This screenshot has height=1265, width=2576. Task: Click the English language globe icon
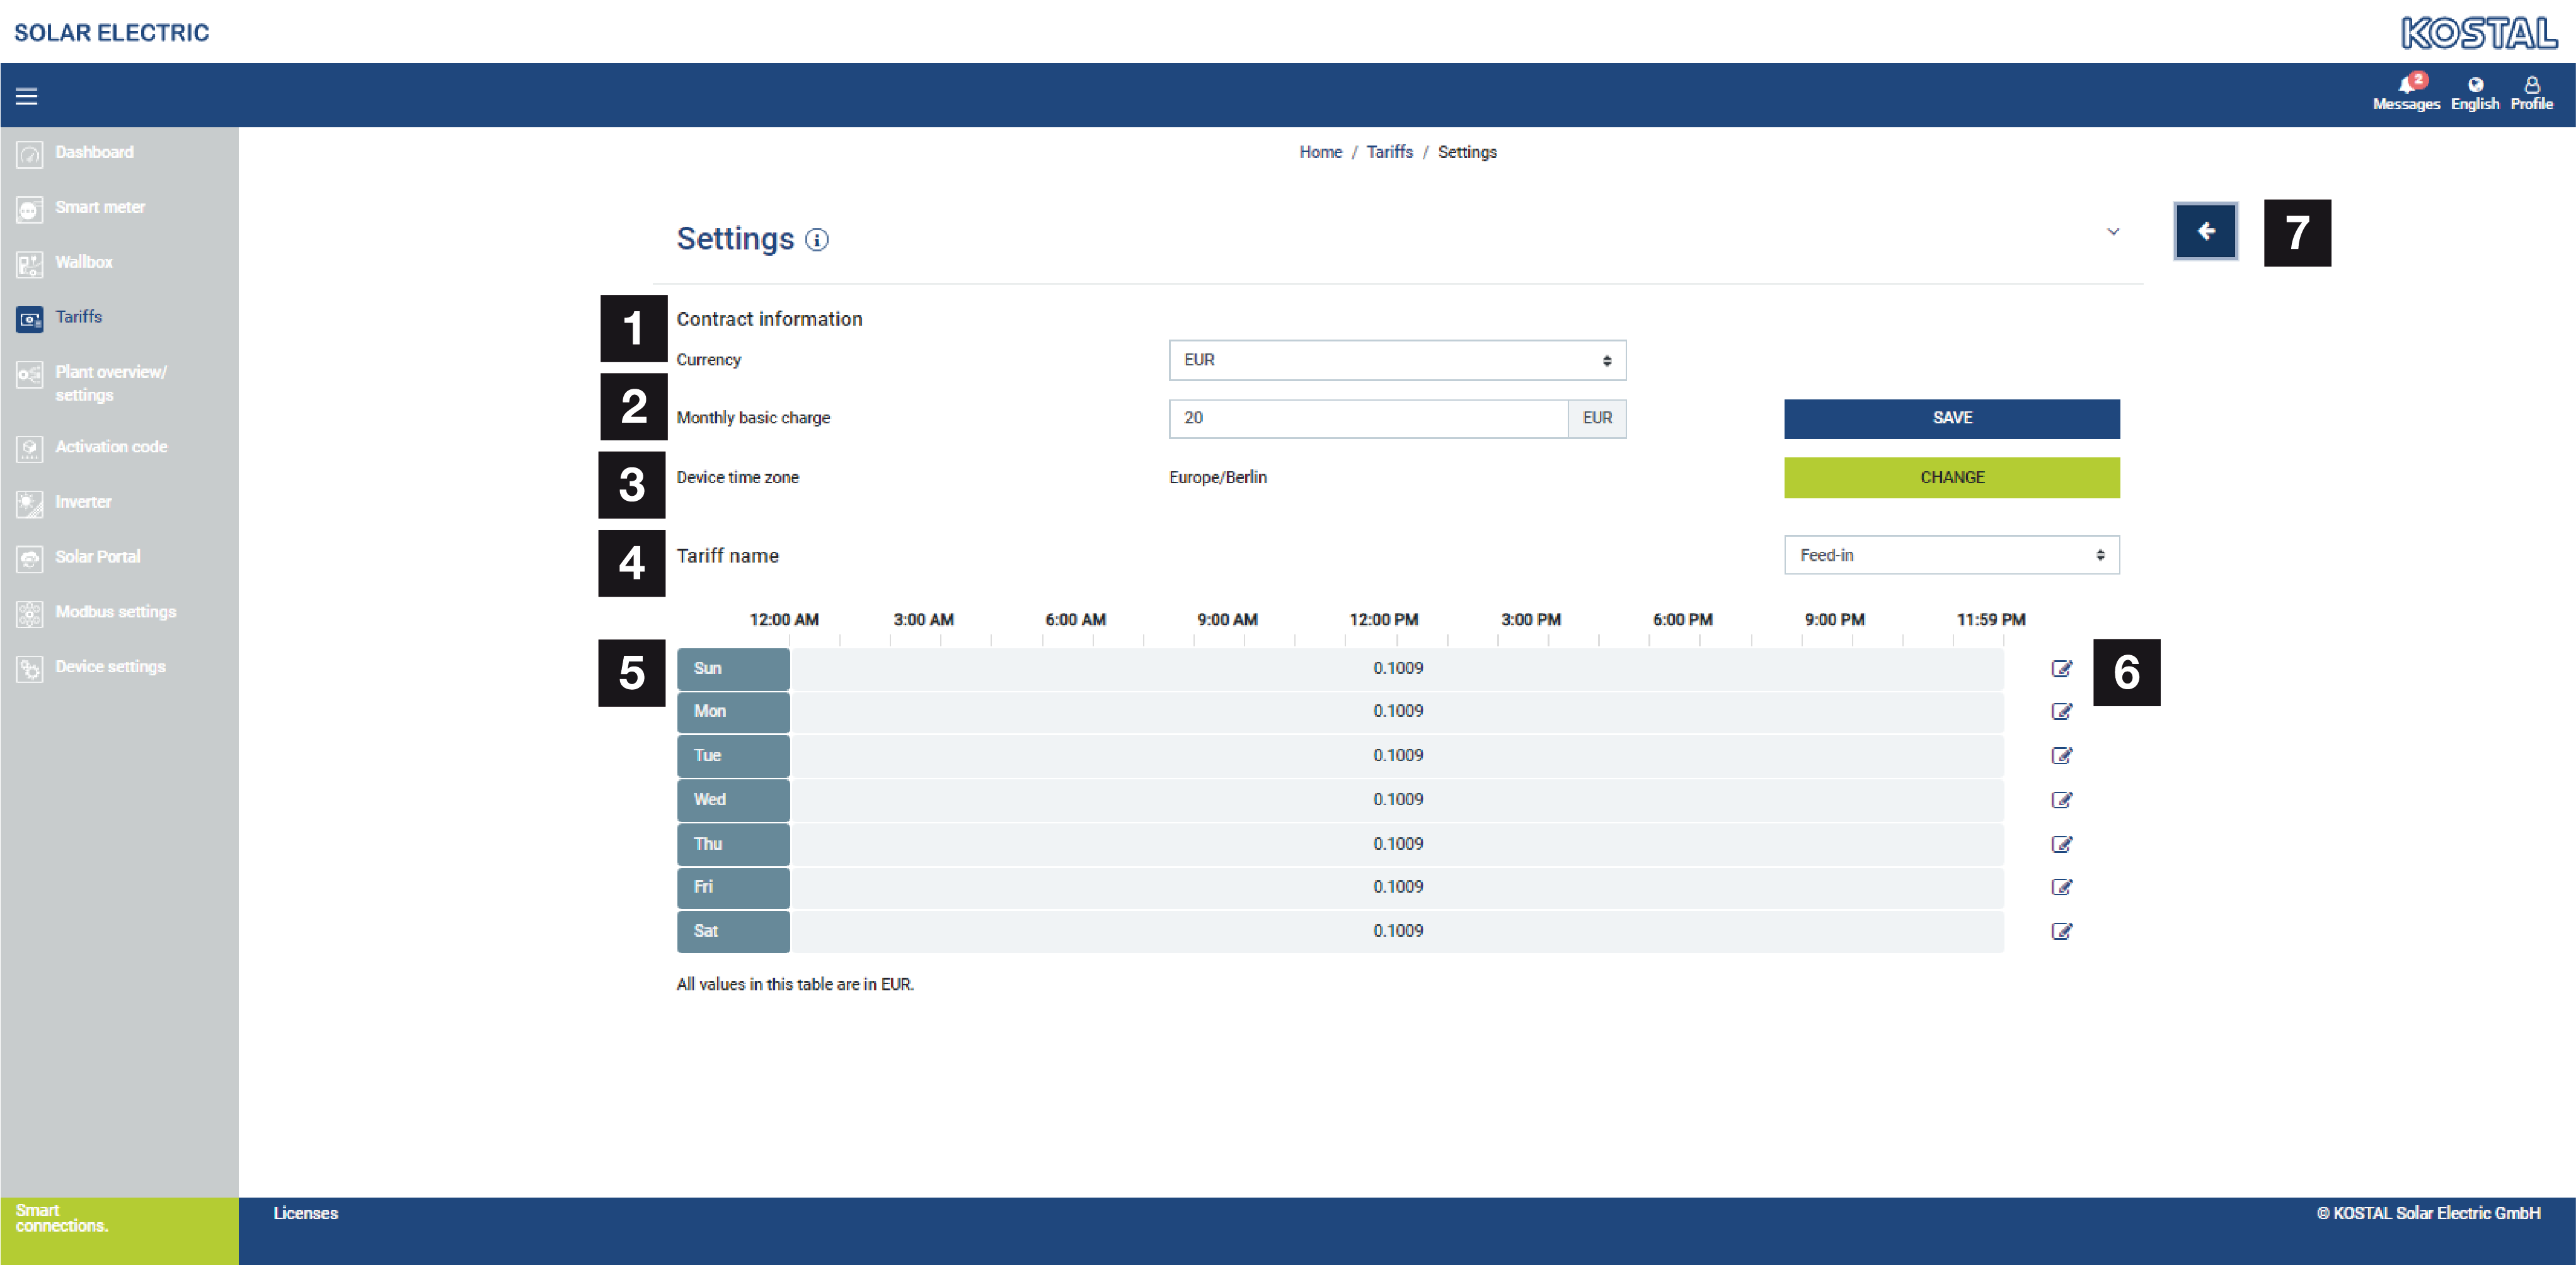click(x=2474, y=86)
